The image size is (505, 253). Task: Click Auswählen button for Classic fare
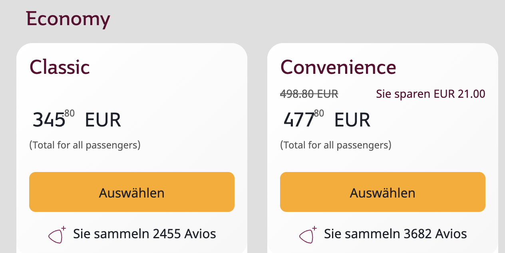coord(131,192)
